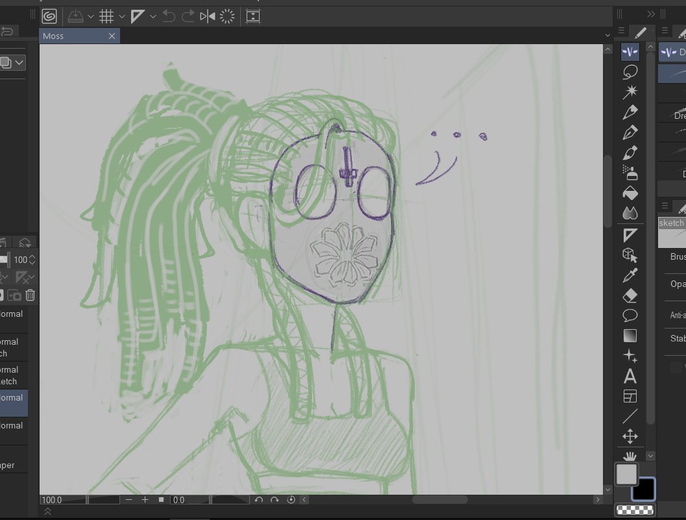This screenshot has width=686, height=520.
Task: Click canvas vertical scroll up arrow
Action: click(x=607, y=49)
